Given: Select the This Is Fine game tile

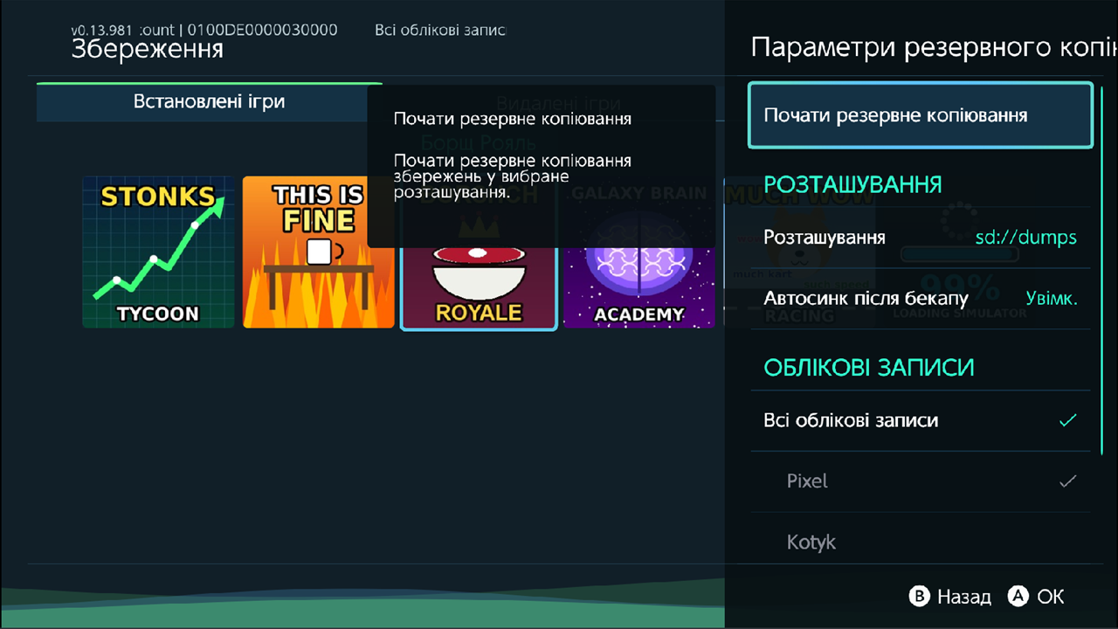Looking at the screenshot, I should point(319,252).
